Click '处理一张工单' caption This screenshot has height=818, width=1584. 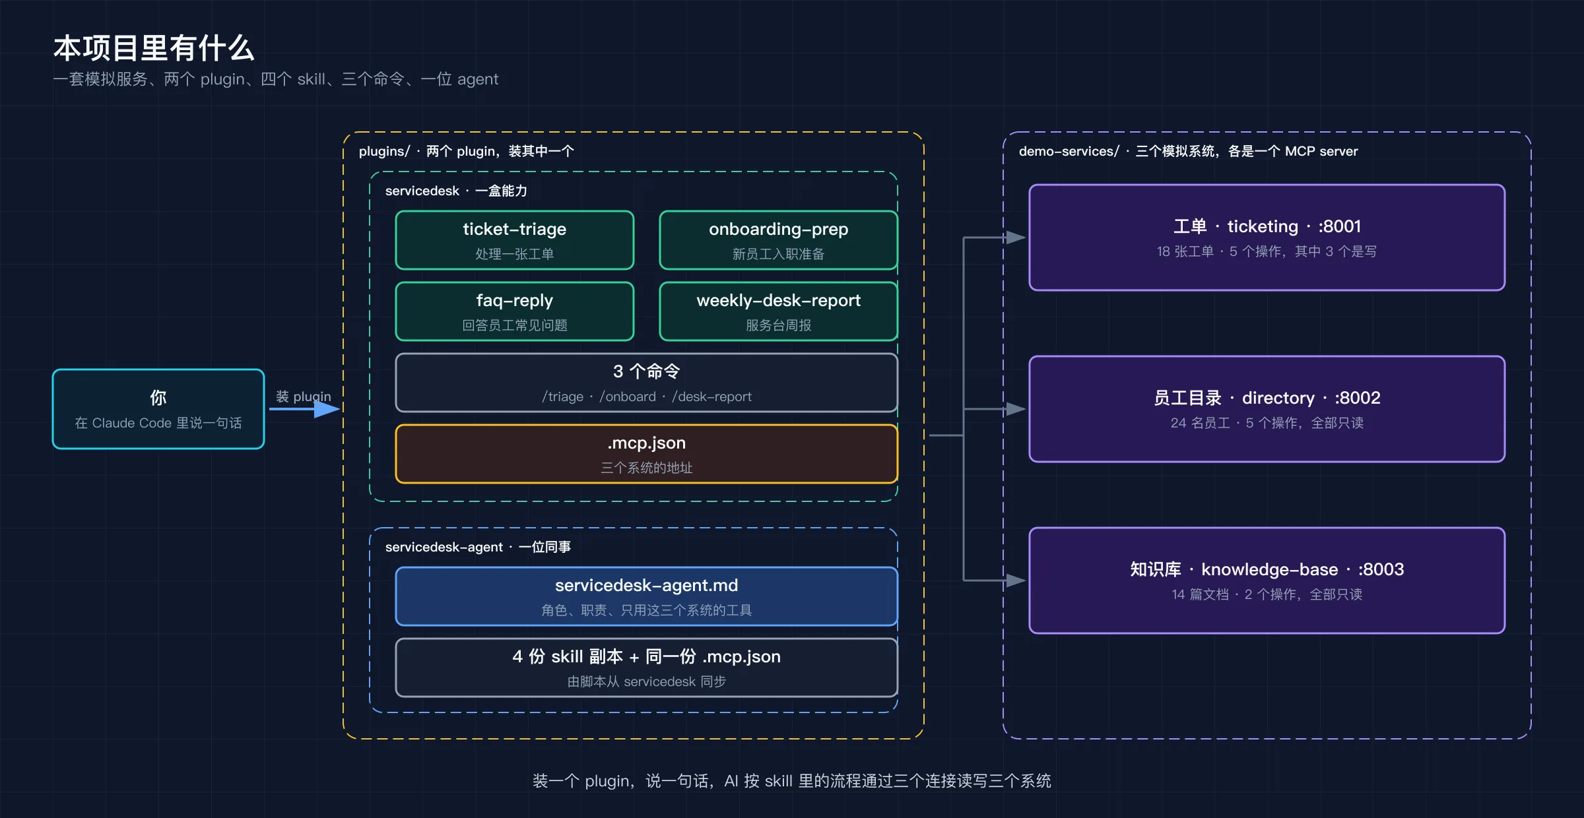point(515,254)
